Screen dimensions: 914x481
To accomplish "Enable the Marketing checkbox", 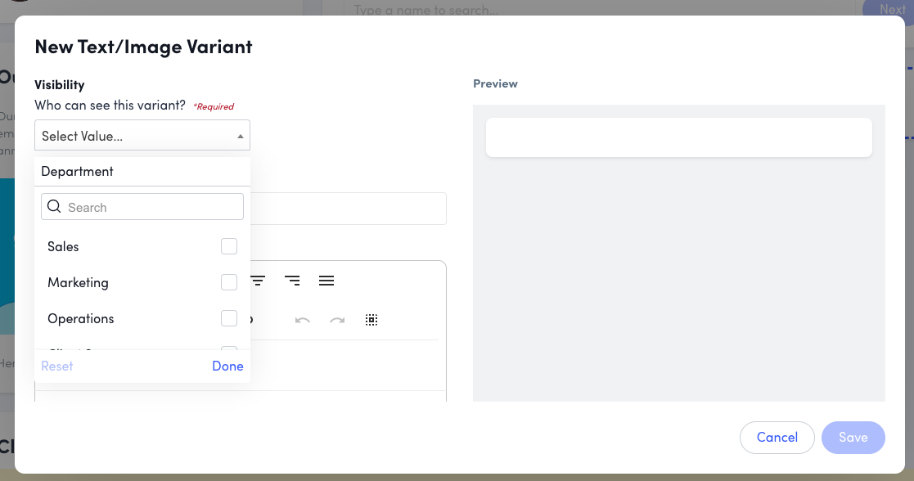I will tap(229, 281).
